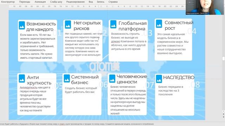Click text Бизнес передаем в наследство

click(x=171, y=90)
